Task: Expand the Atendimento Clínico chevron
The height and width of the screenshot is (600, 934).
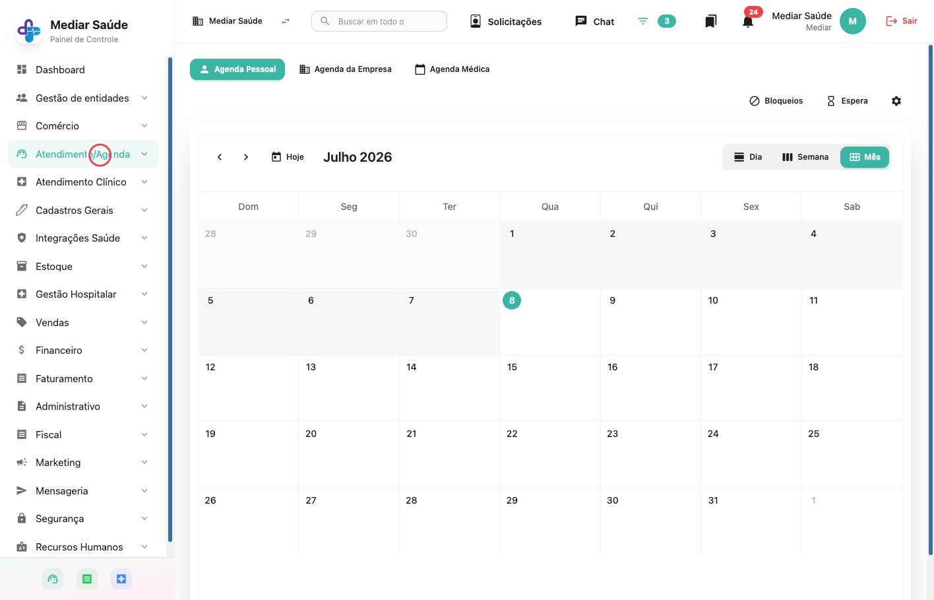Action: pyautogui.click(x=144, y=182)
